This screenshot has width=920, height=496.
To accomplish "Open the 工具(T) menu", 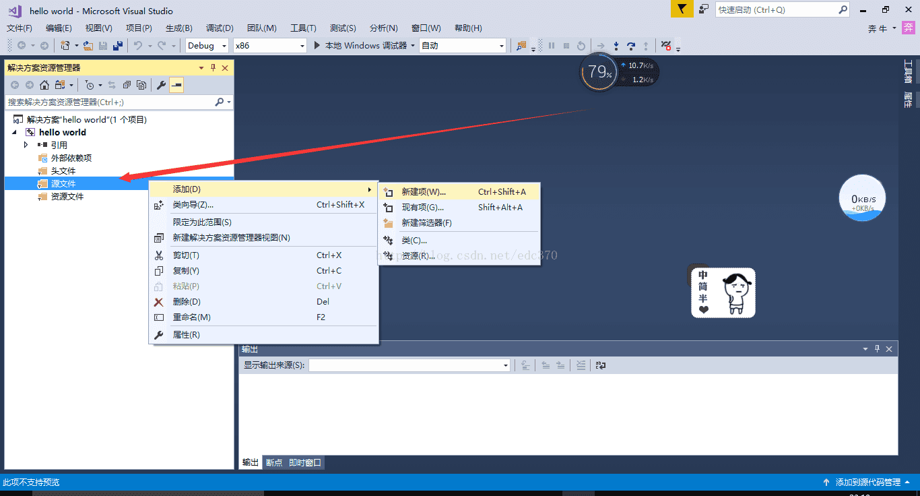I will click(x=303, y=28).
